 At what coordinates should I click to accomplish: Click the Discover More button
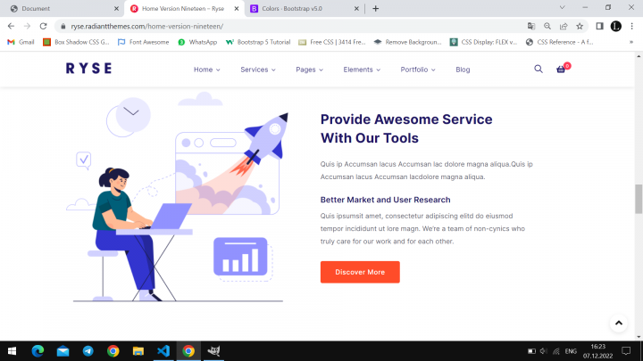coord(360,272)
